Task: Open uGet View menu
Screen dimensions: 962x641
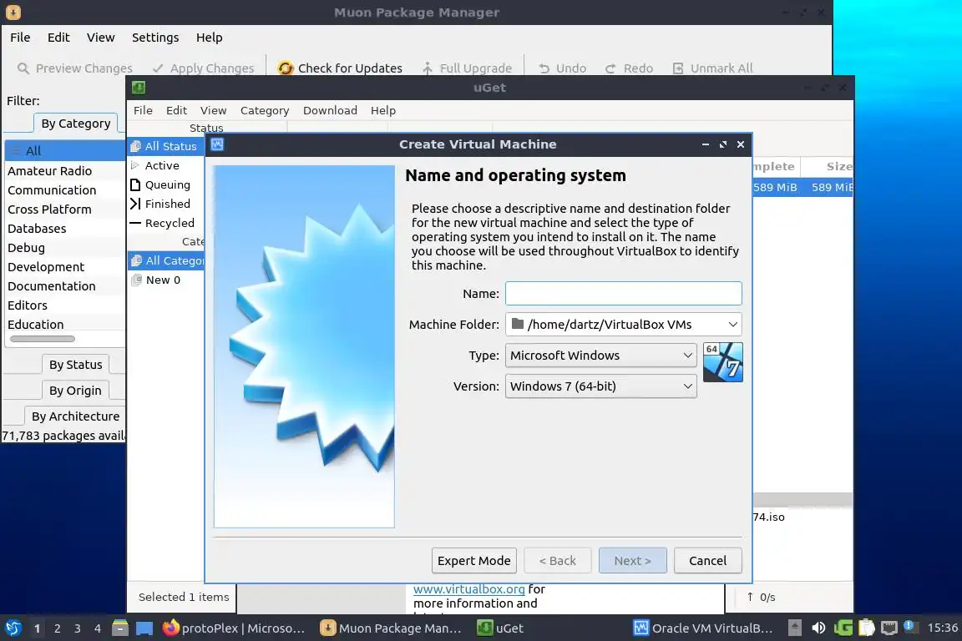Action: pos(213,110)
